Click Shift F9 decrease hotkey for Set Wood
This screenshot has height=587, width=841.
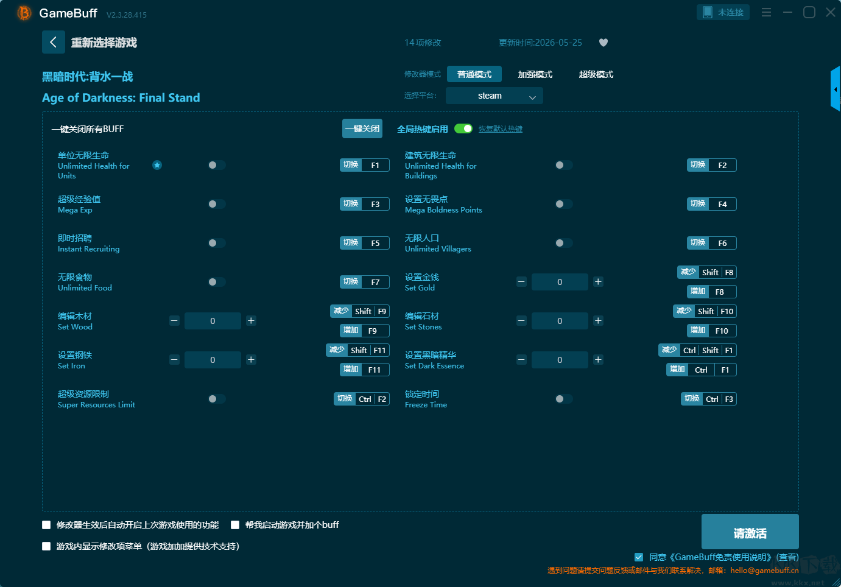click(360, 311)
